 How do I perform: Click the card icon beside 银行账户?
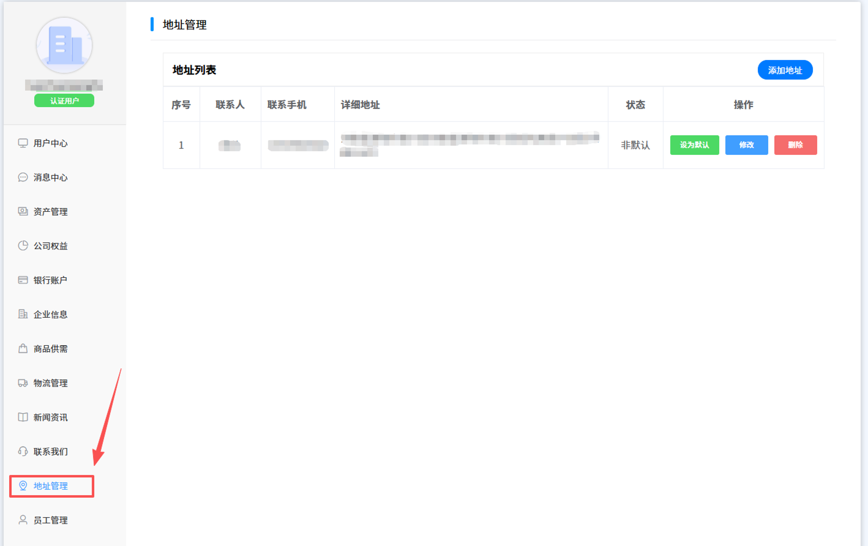(23, 280)
